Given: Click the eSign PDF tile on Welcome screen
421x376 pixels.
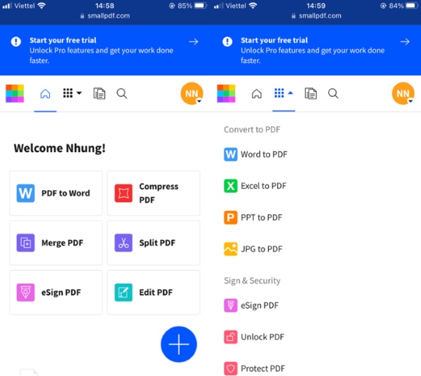Looking at the screenshot, I should (x=56, y=293).
